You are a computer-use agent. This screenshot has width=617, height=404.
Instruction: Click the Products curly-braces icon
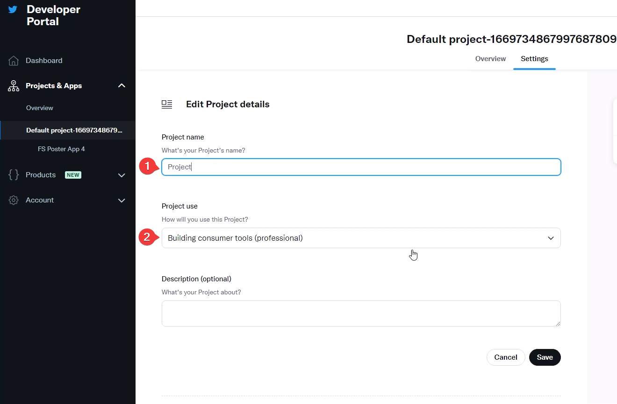point(14,175)
